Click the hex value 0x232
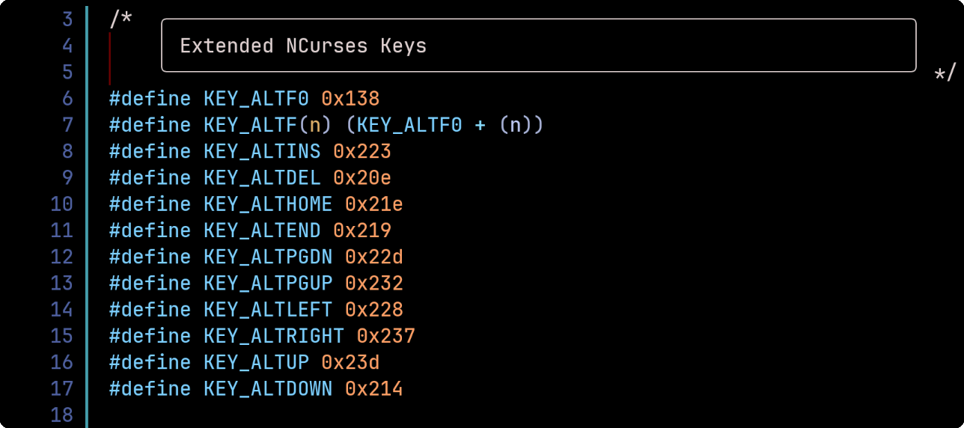This screenshot has width=964, height=428. coord(373,283)
